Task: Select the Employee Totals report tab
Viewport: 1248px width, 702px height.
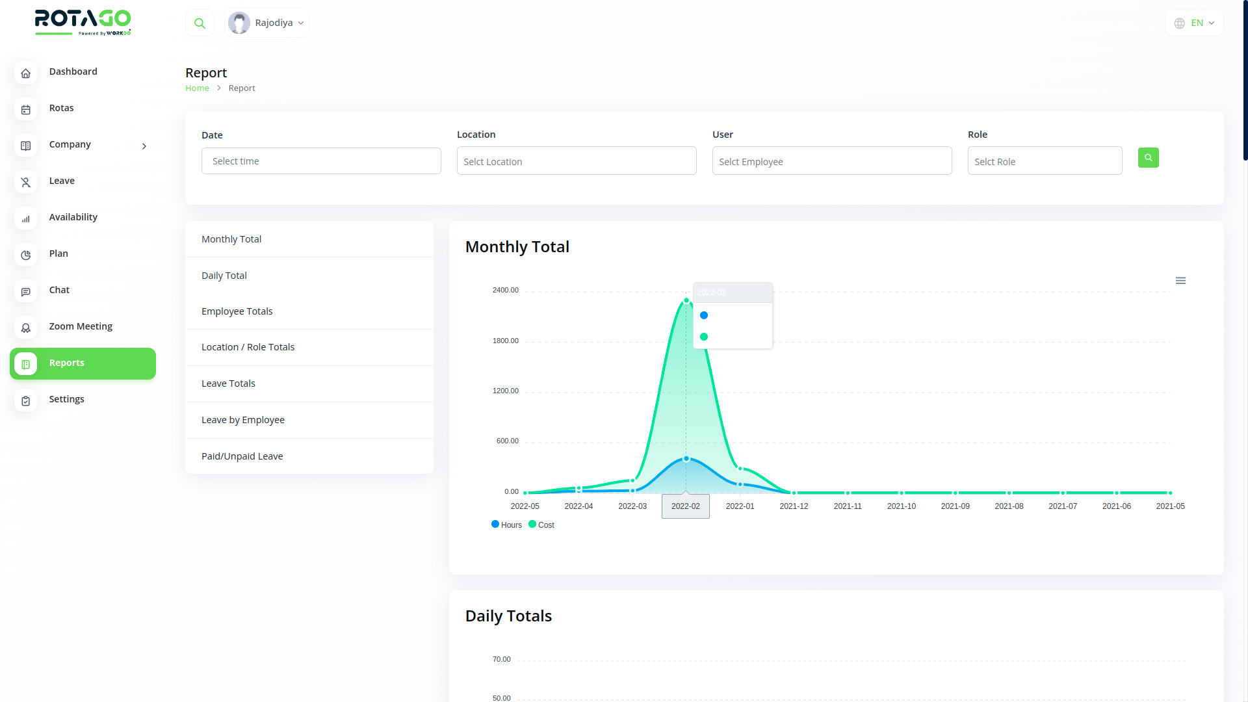Action: coord(237,311)
